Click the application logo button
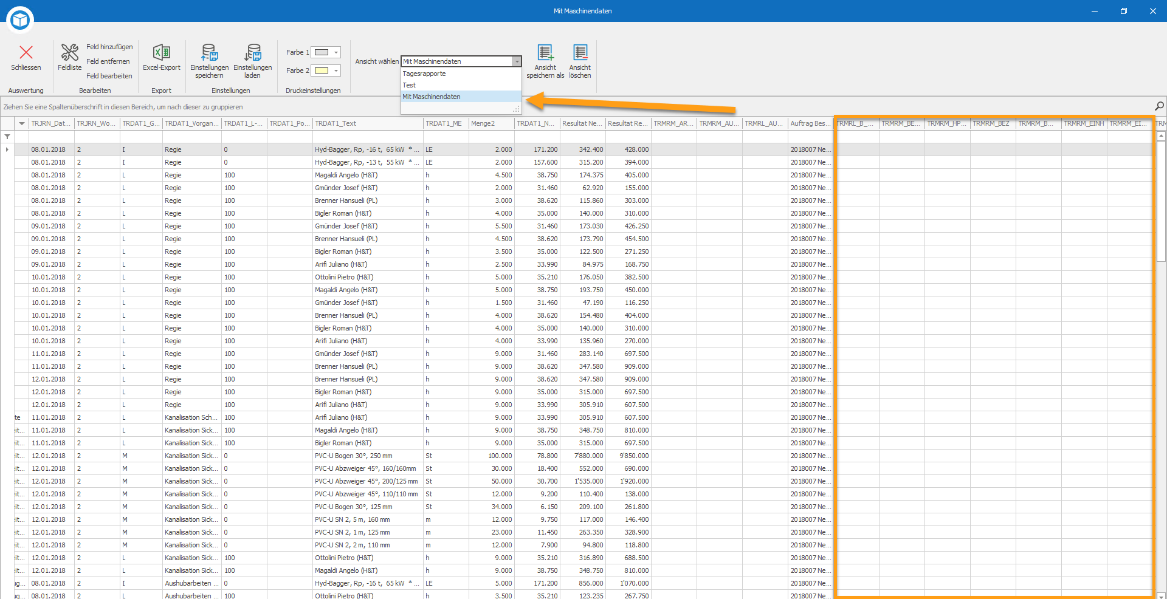Screen dimensions: 1167x599 20,20
